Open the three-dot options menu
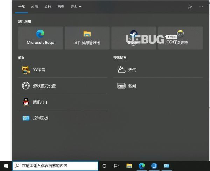The height and width of the screenshot is (171, 210). 201,7
